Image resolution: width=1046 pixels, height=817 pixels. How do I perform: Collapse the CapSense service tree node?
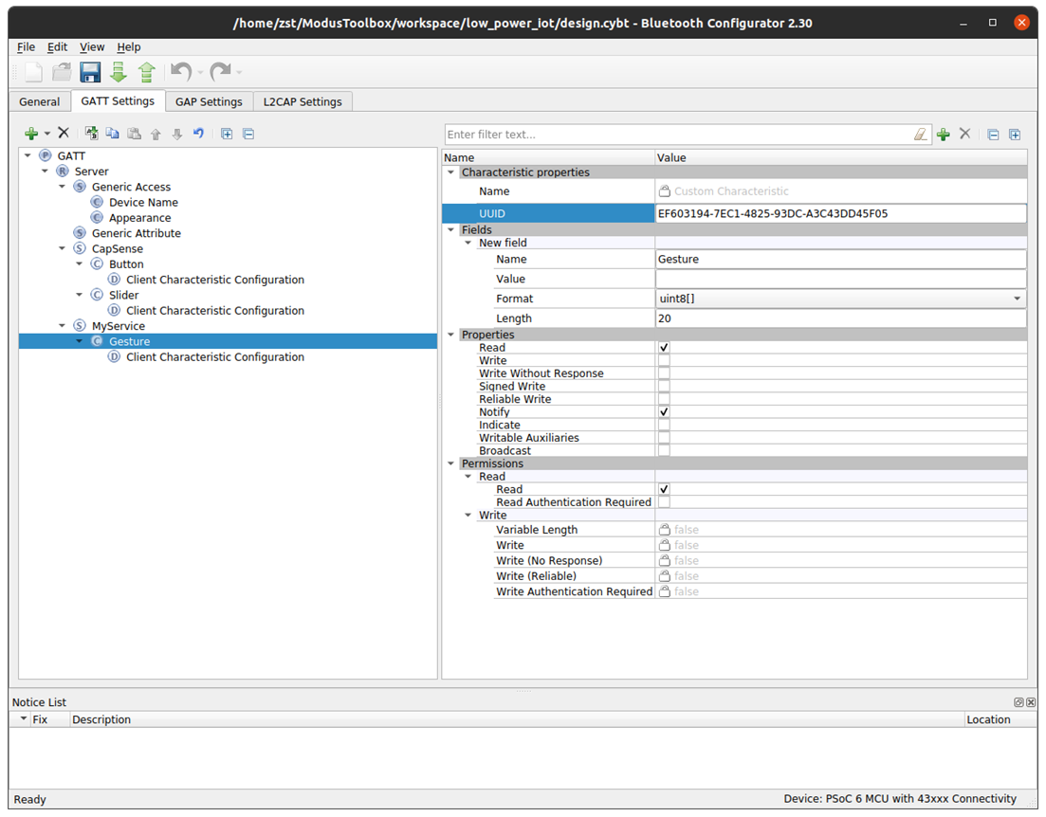[63, 249]
